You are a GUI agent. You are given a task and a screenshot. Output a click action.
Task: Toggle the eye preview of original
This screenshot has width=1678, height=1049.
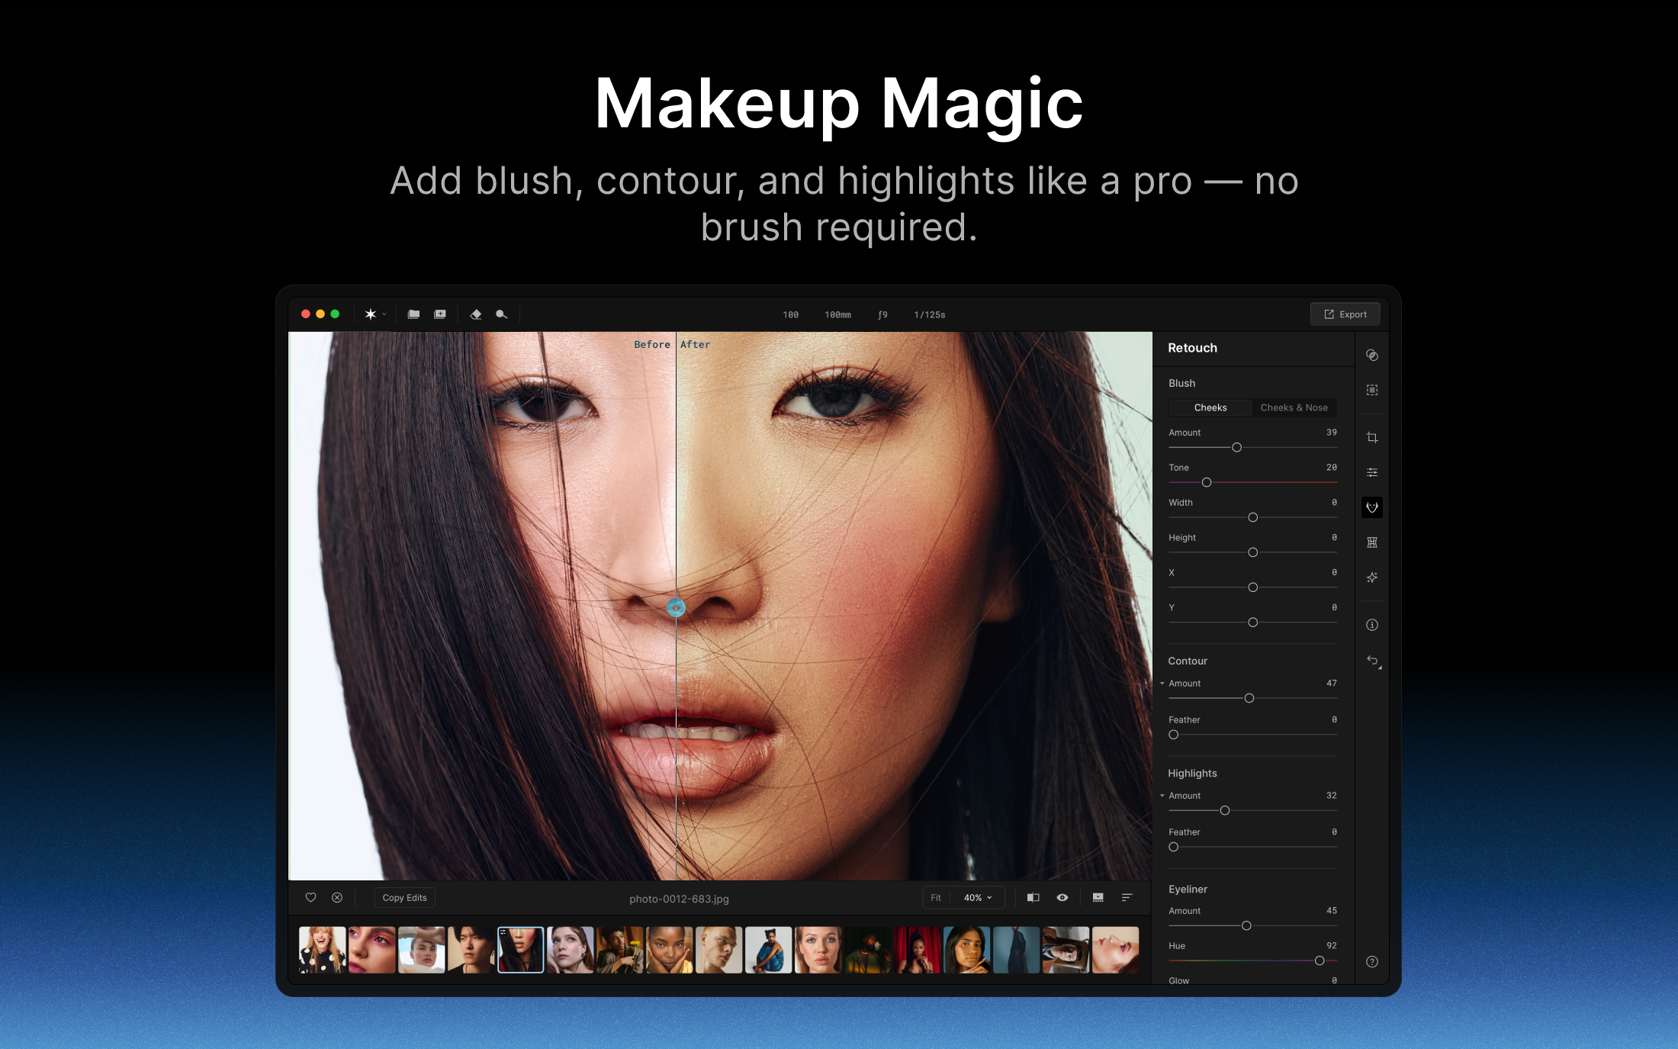click(1062, 898)
